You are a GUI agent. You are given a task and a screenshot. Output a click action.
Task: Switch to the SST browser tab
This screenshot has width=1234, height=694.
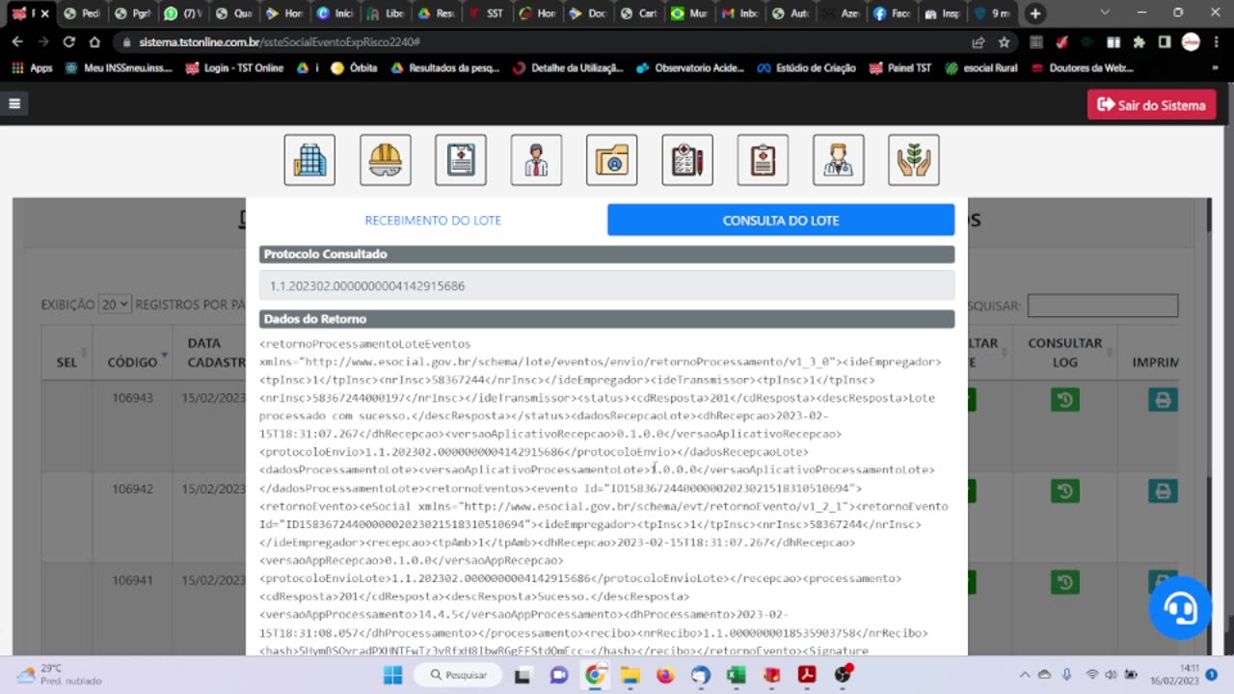(488, 13)
